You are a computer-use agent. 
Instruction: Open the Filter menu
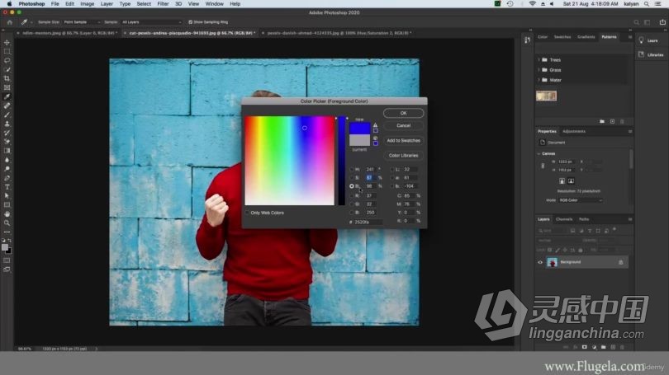point(163,4)
